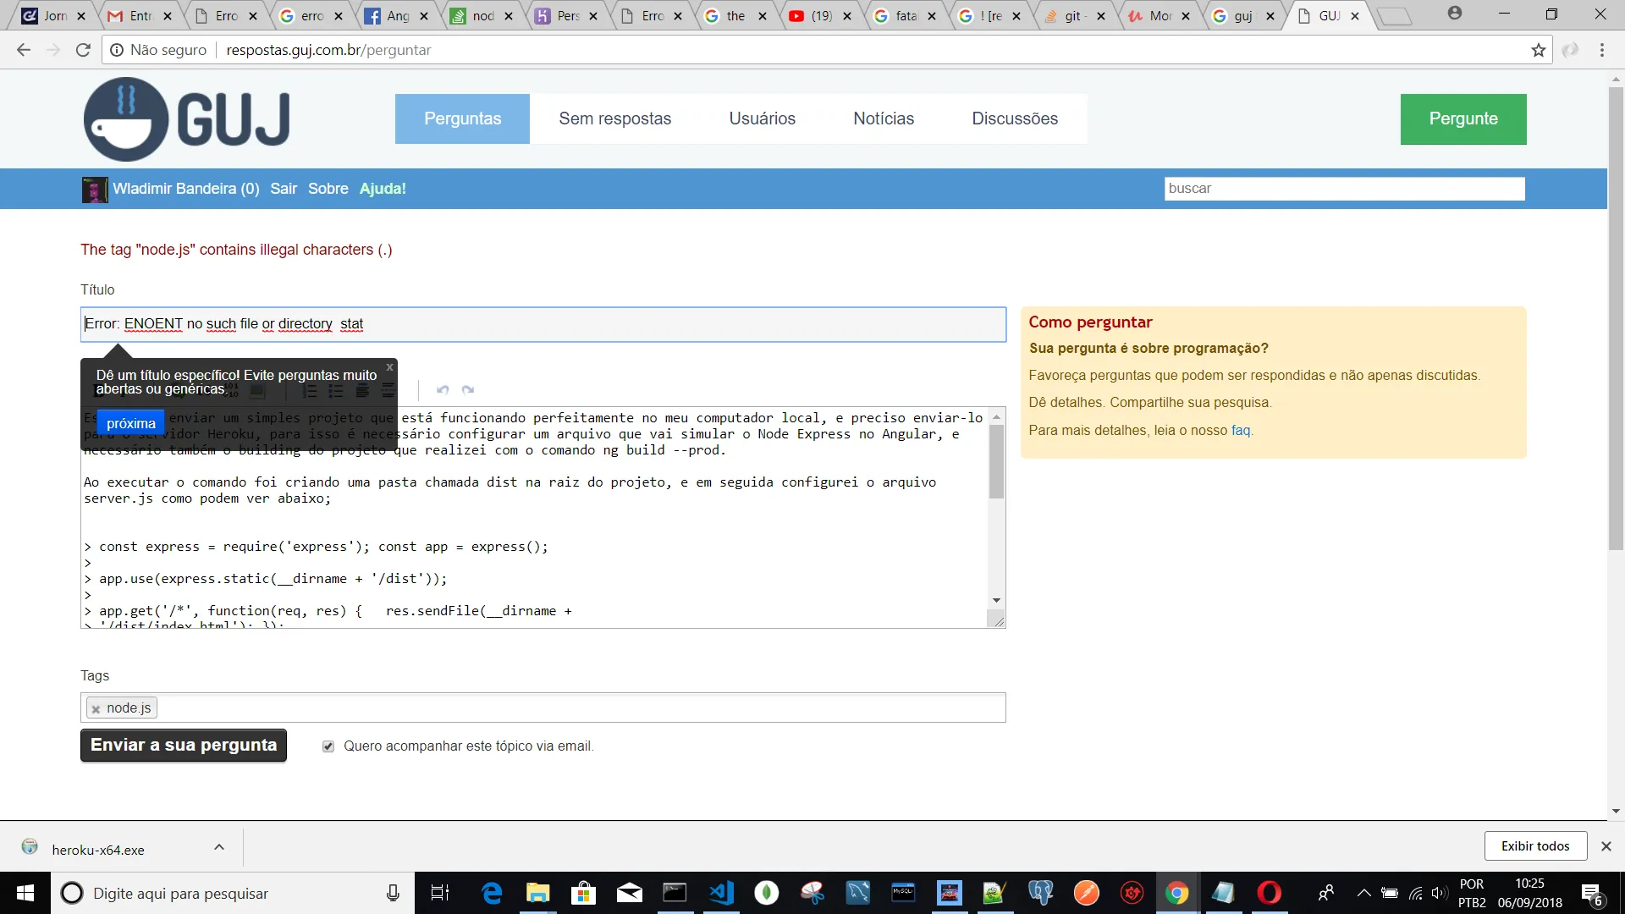Close the title tip tooltip
1625x914 pixels.
[x=389, y=367]
